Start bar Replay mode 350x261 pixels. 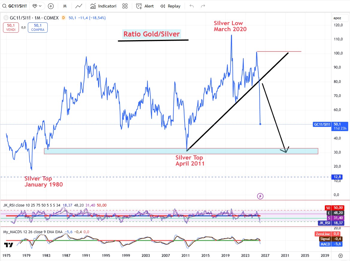[170, 6]
